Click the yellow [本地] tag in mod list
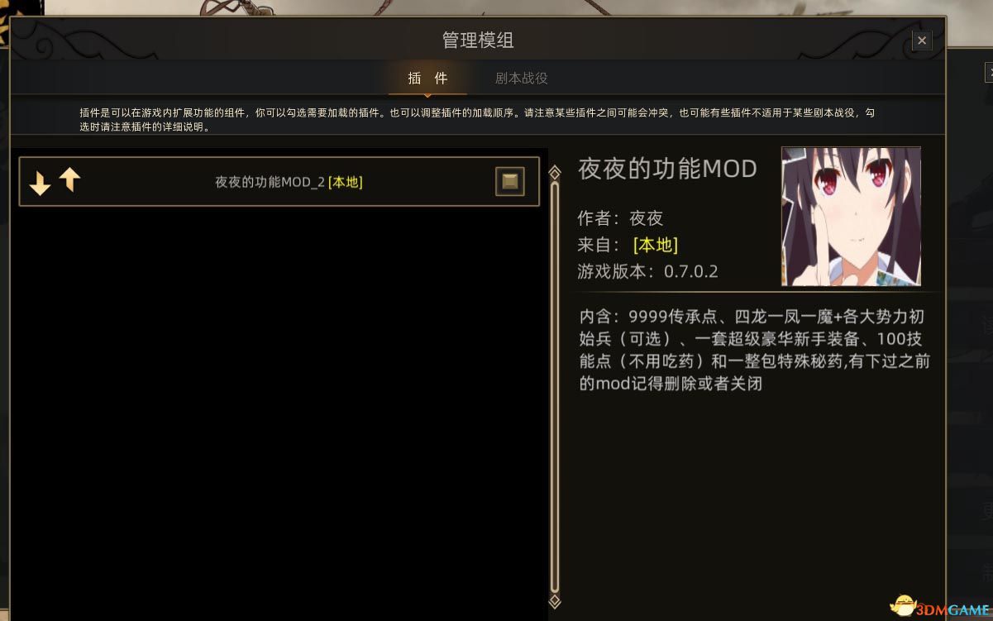This screenshot has height=621, width=993. point(346,182)
